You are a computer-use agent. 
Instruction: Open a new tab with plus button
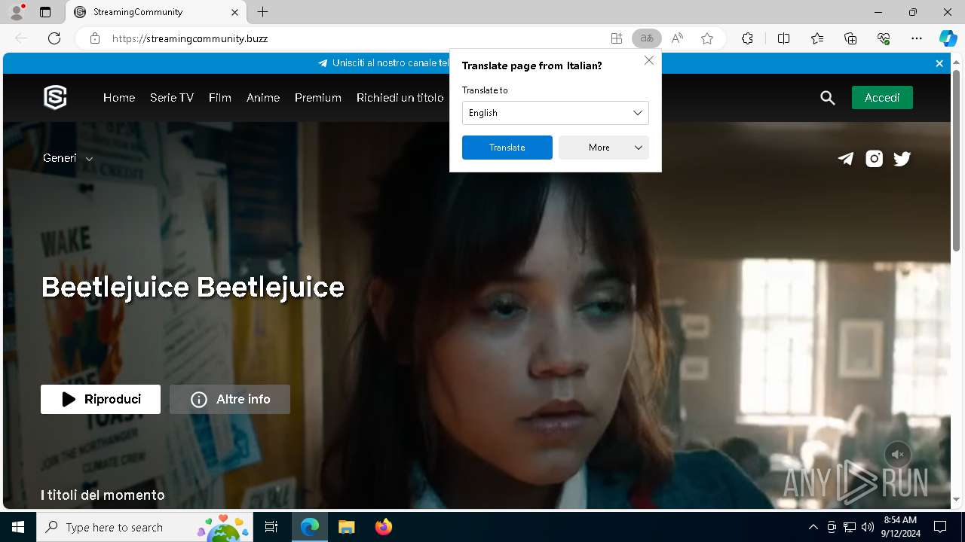coord(262,12)
